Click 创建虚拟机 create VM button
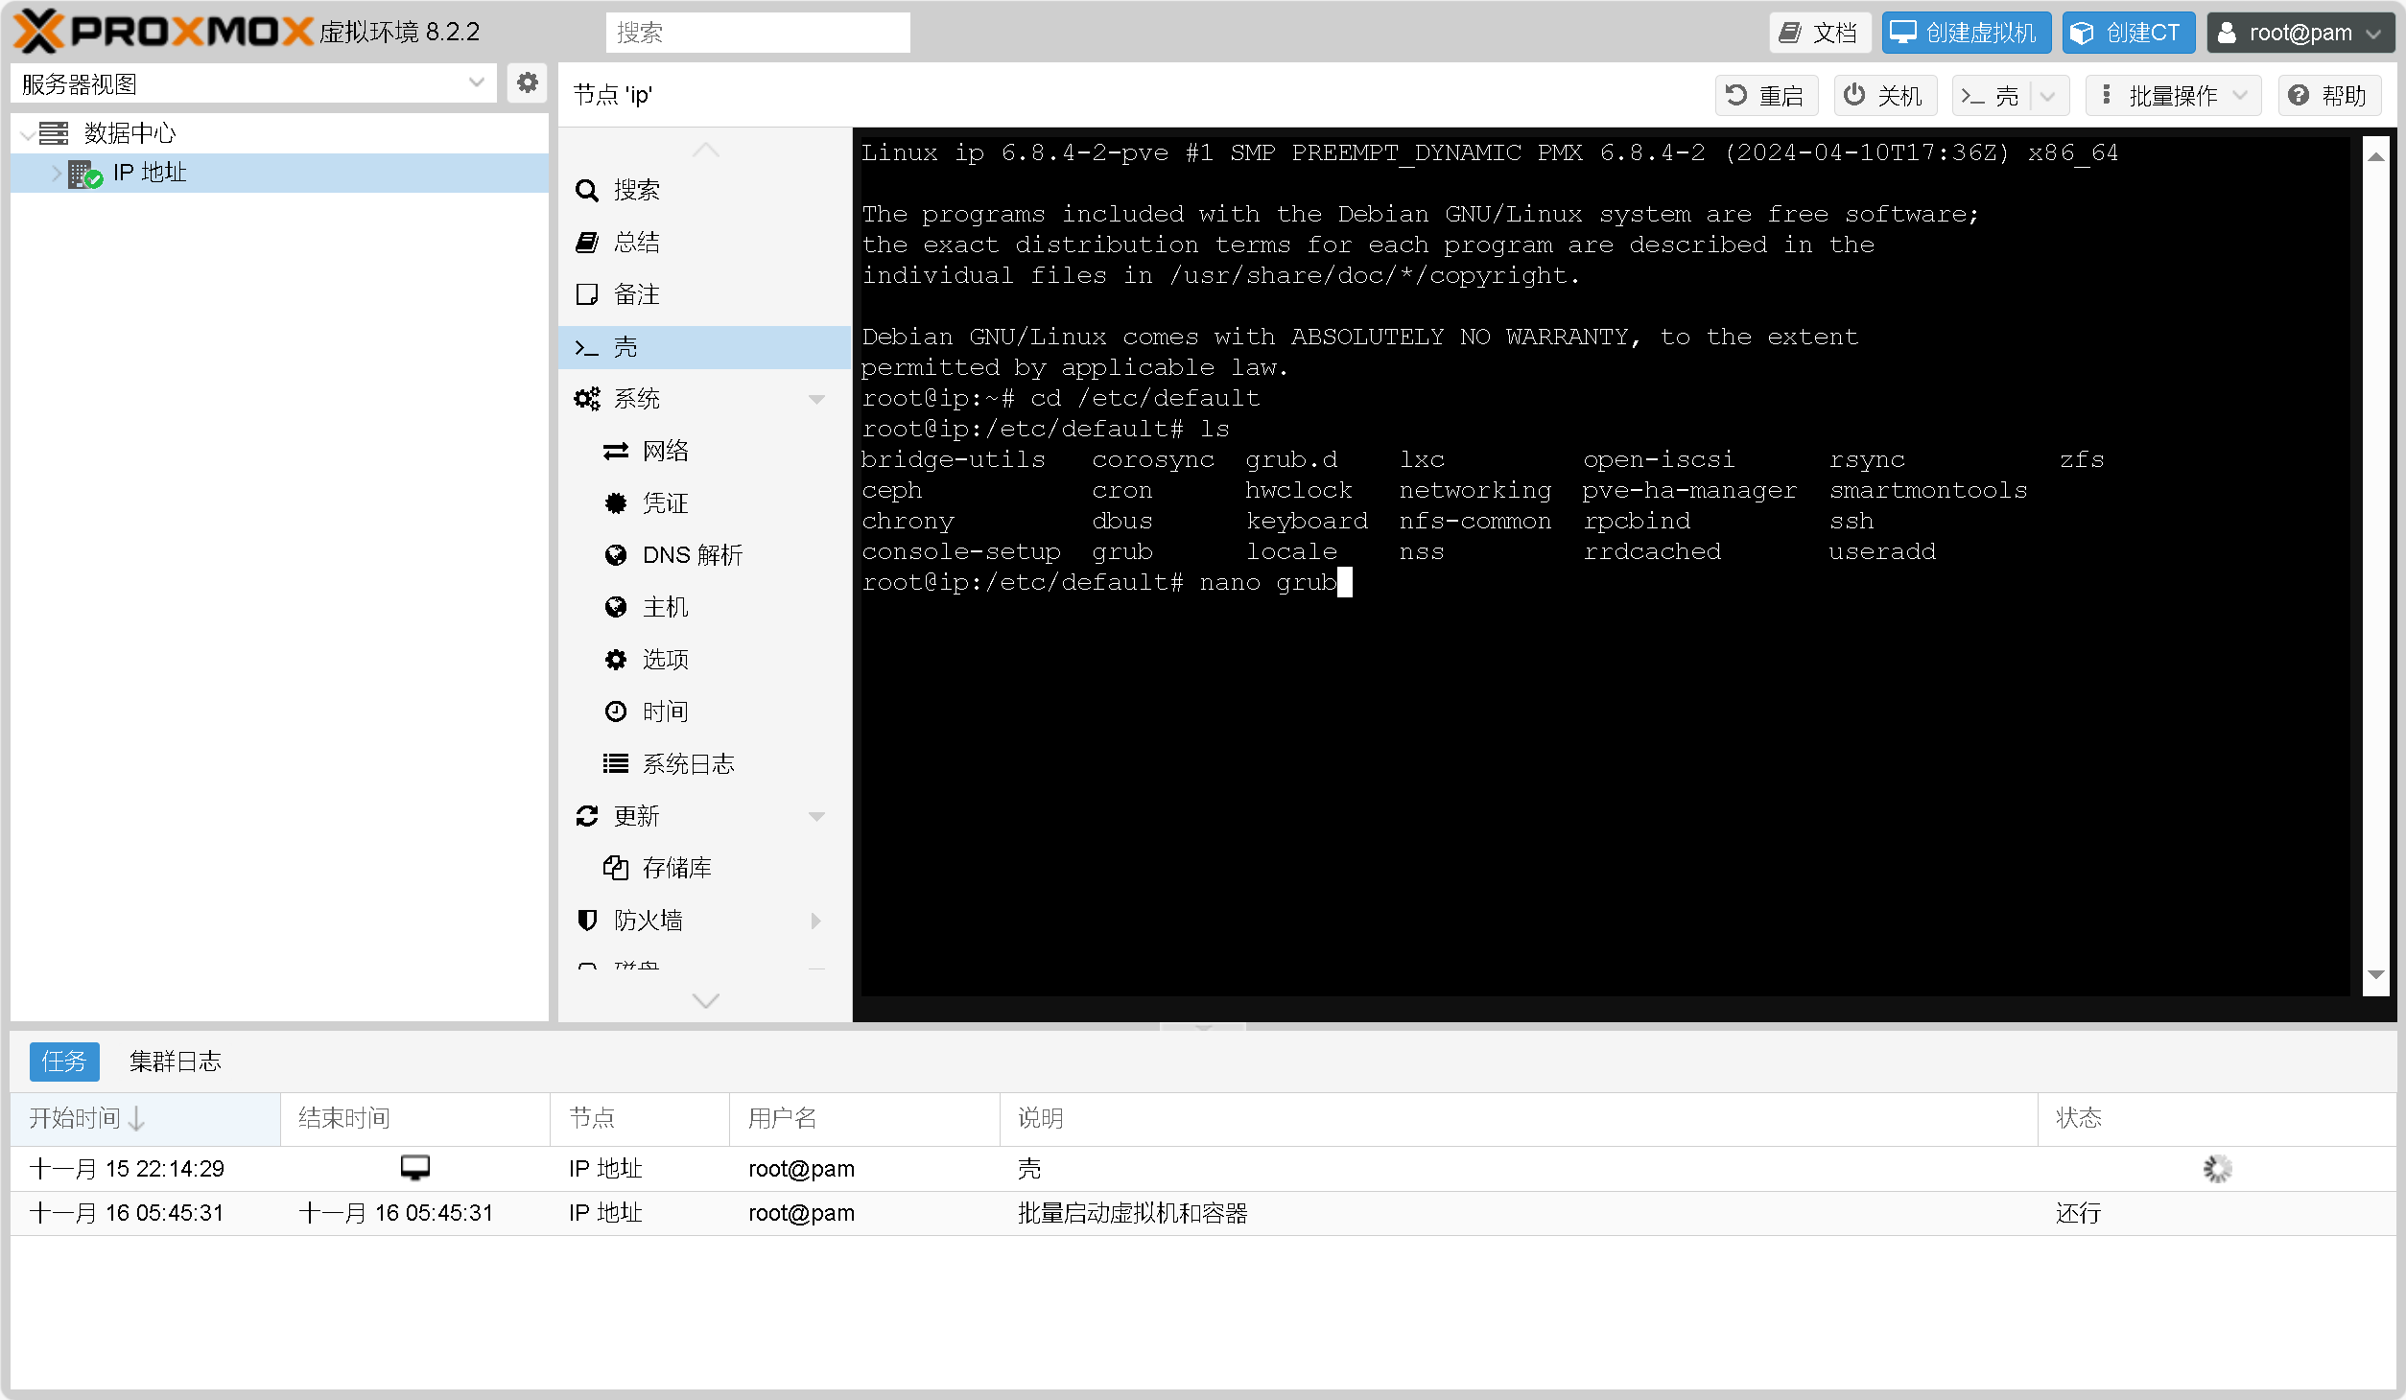Screen dimensions: 2406x1400 (1966, 33)
